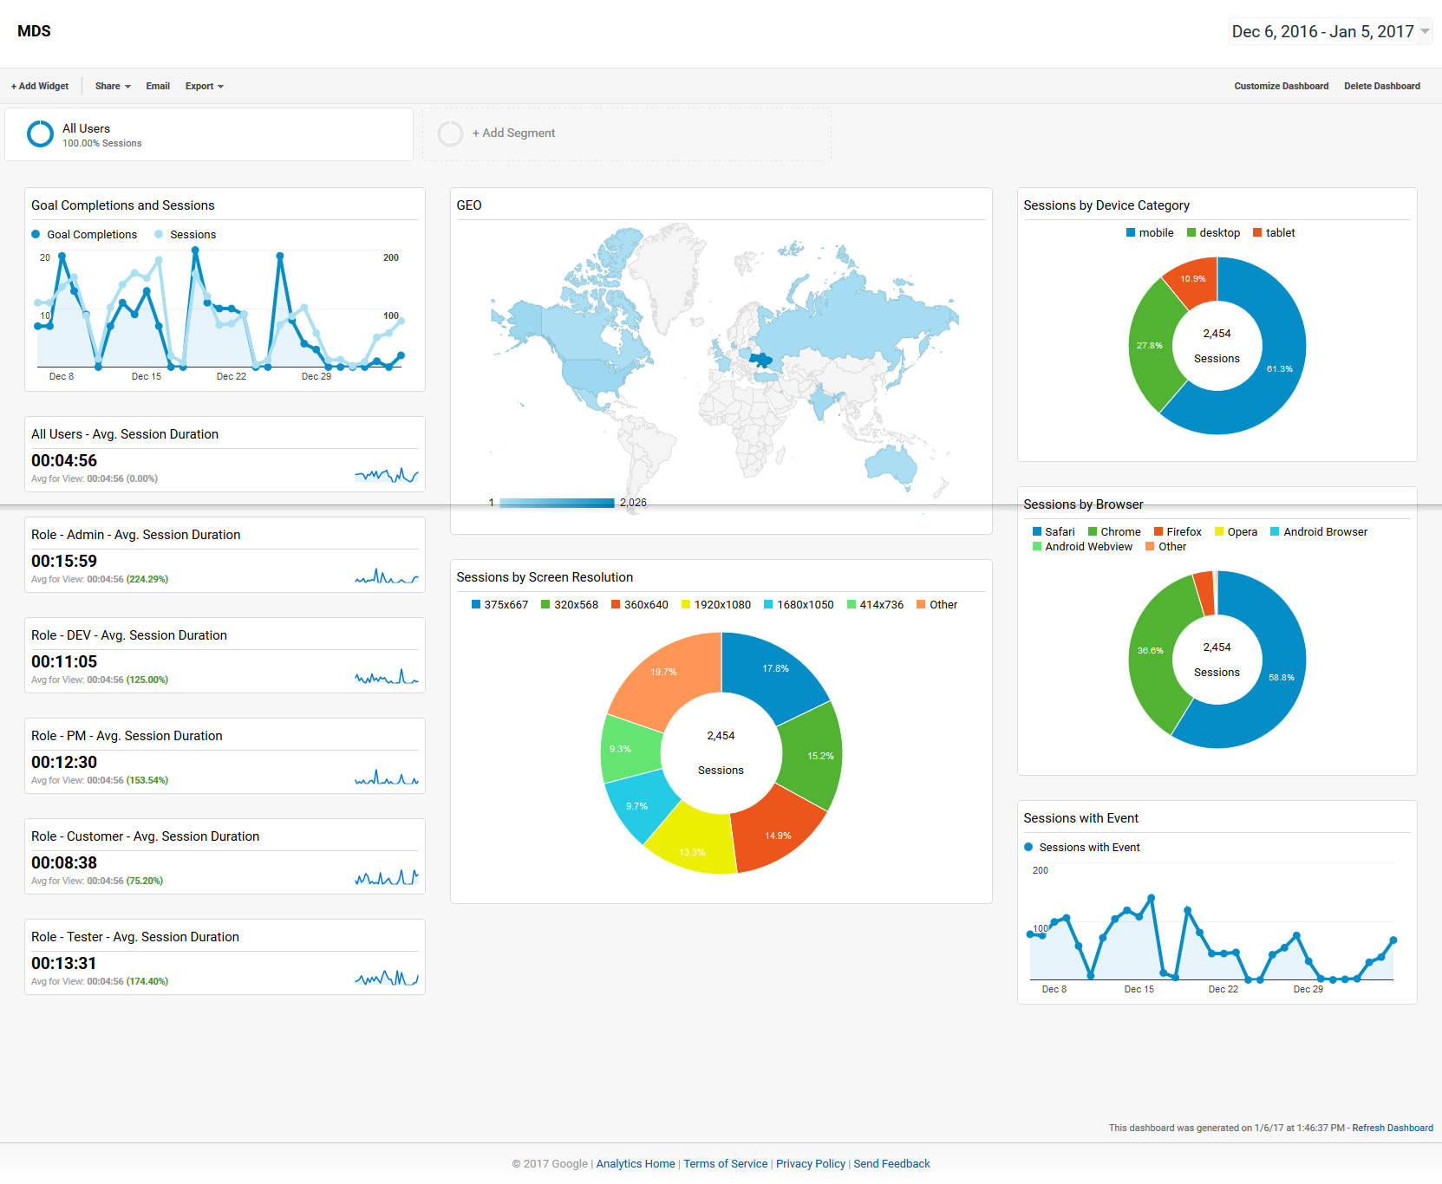Click the Other browser legend swatch
This screenshot has height=1184, width=1442.
[x=1150, y=546]
